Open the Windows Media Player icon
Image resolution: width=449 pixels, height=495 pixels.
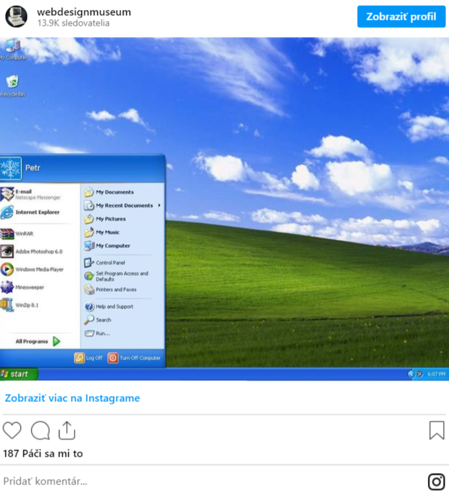7,269
